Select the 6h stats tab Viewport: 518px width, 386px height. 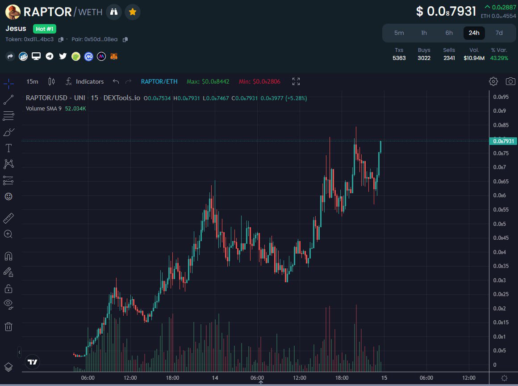449,33
